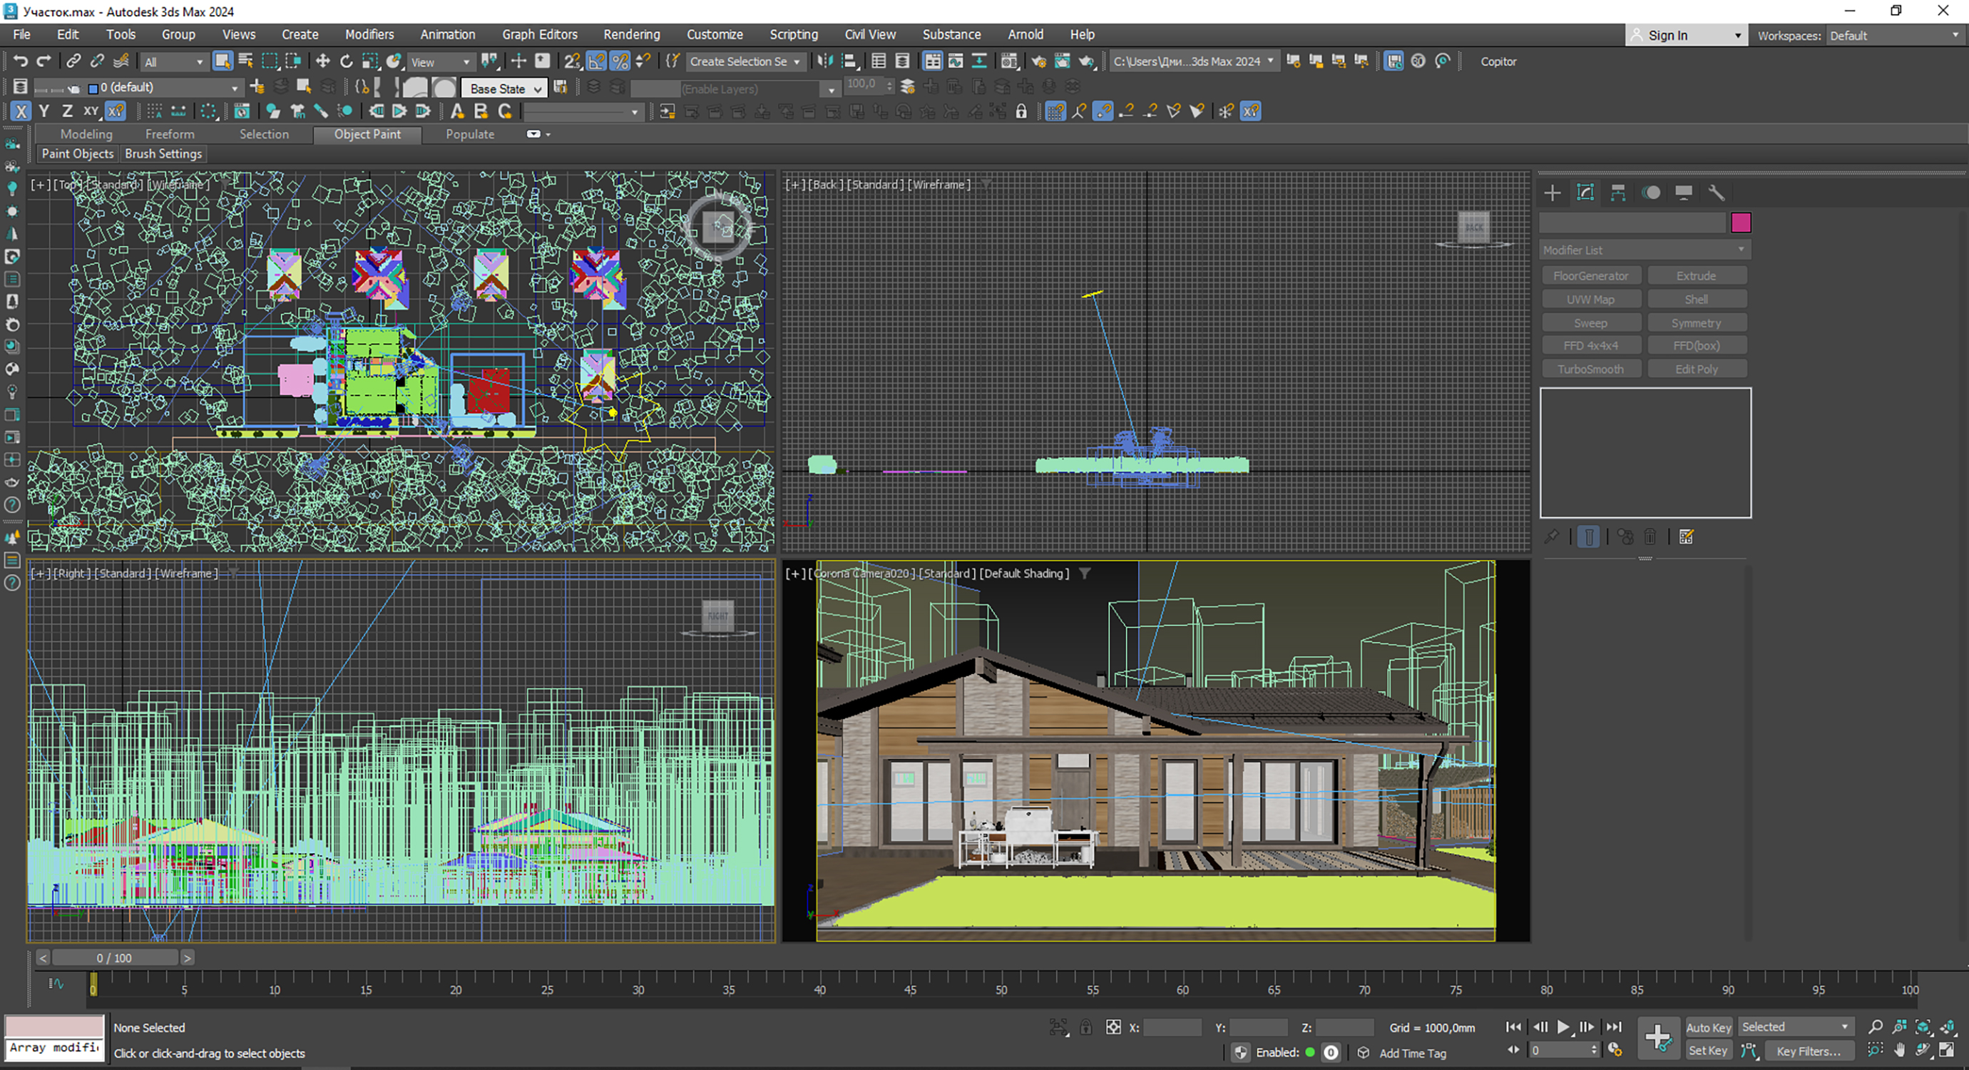The width and height of the screenshot is (1969, 1070).
Task: Open the Base State dropdown
Action: coord(504,88)
